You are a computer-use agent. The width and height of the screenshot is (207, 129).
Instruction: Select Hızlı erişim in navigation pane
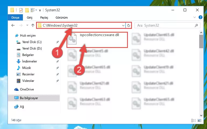28,36
